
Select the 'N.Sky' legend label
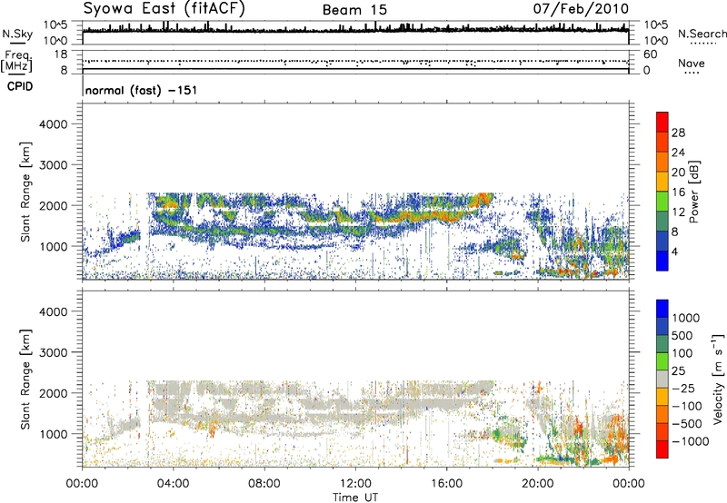(17, 34)
